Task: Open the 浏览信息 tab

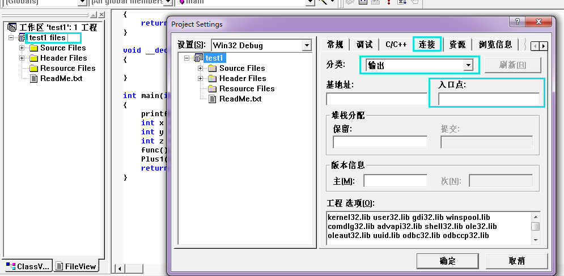Action: [x=495, y=45]
